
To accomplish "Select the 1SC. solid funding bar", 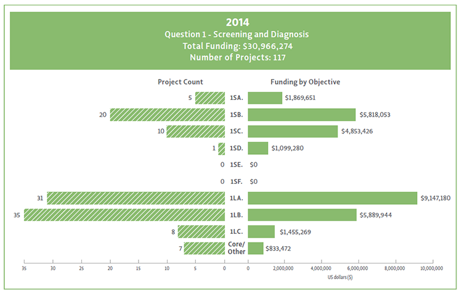I will pos(293,131).
